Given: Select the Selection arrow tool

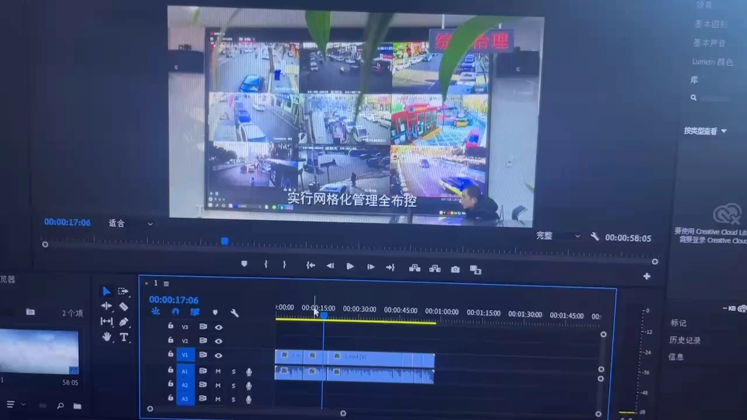Looking at the screenshot, I should (106, 291).
